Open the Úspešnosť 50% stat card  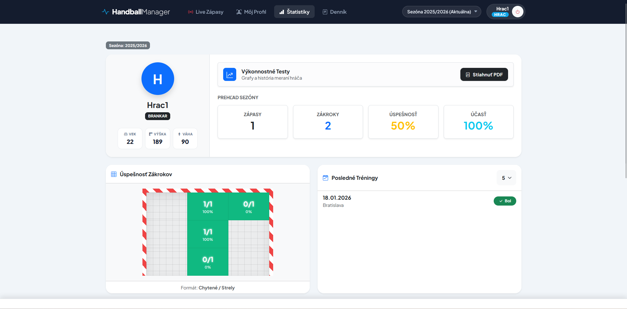(403, 122)
